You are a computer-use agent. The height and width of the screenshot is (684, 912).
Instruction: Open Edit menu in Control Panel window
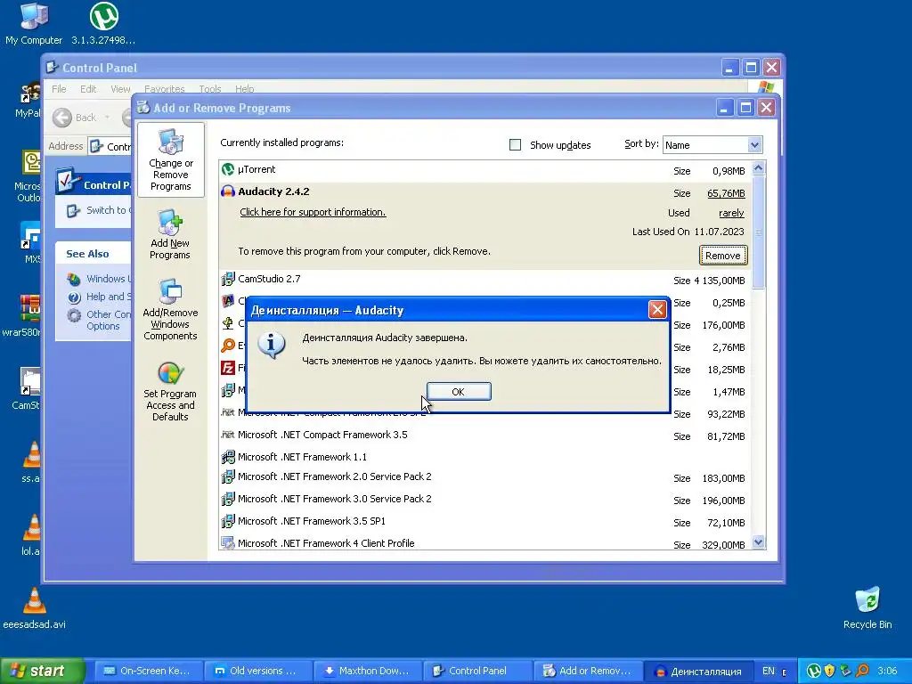coord(88,89)
